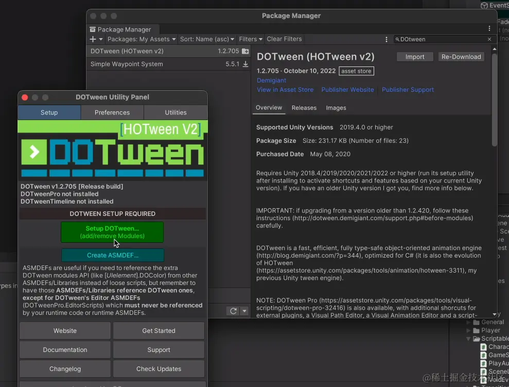
Task: Click the asset store tag label
Action: point(356,71)
